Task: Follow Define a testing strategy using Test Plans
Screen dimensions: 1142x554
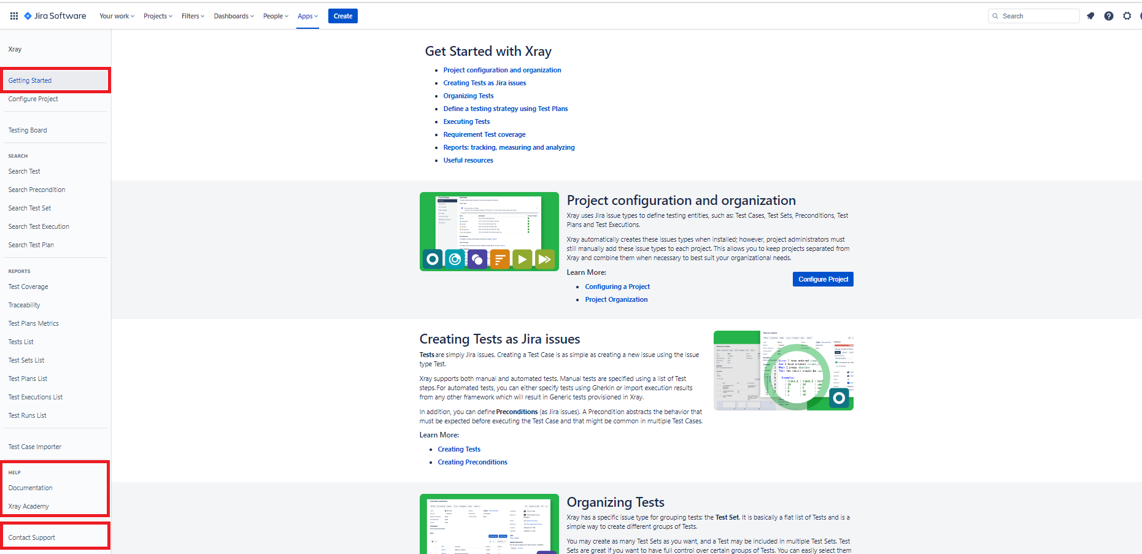Action: (506, 109)
